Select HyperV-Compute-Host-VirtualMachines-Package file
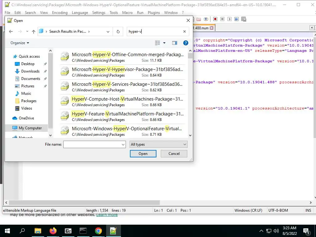This screenshot has height=237, width=316. point(123,102)
